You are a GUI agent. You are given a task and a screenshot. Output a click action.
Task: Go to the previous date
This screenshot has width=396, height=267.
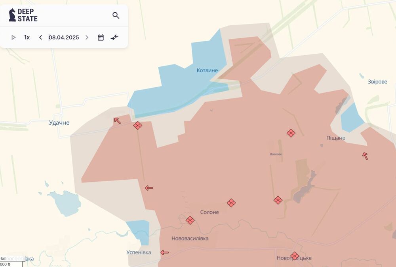(x=40, y=38)
